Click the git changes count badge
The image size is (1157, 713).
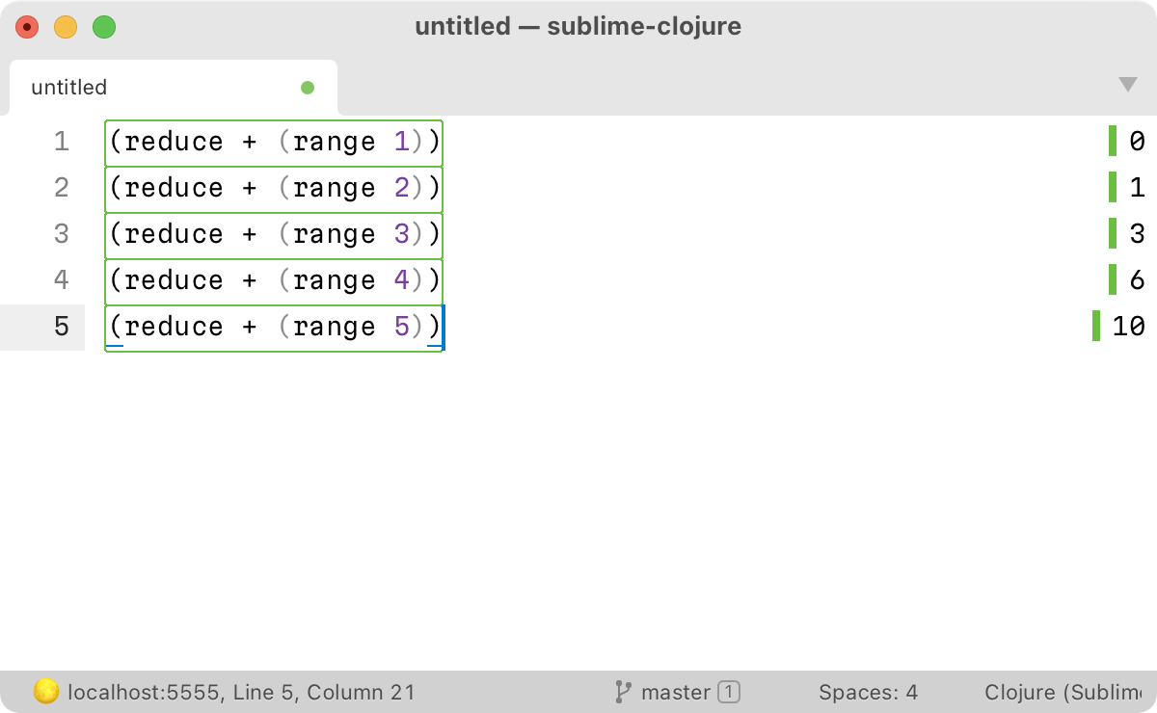(x=729, y=692)
